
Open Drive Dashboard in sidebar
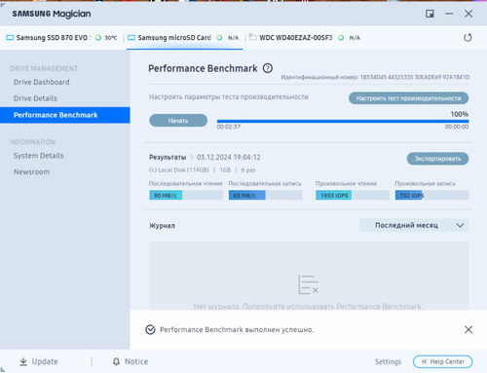click(42, 82)
